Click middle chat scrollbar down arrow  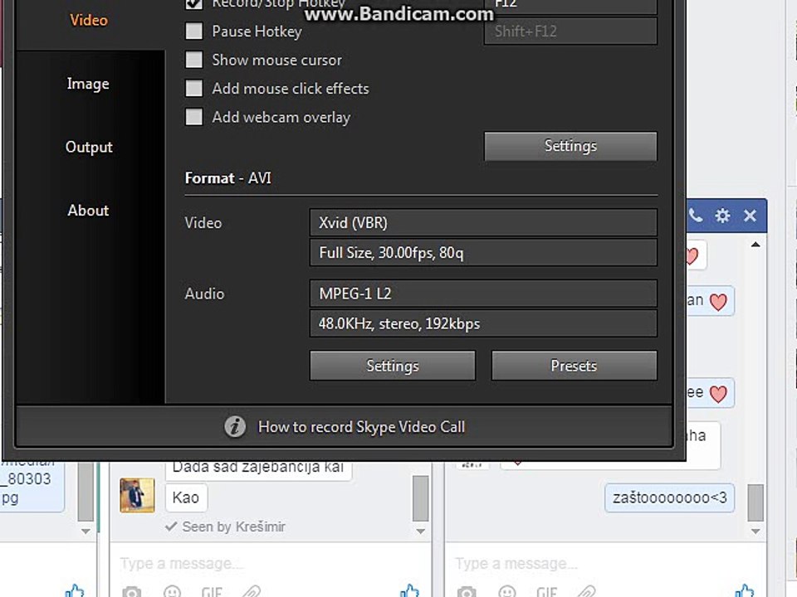point(420,531)
